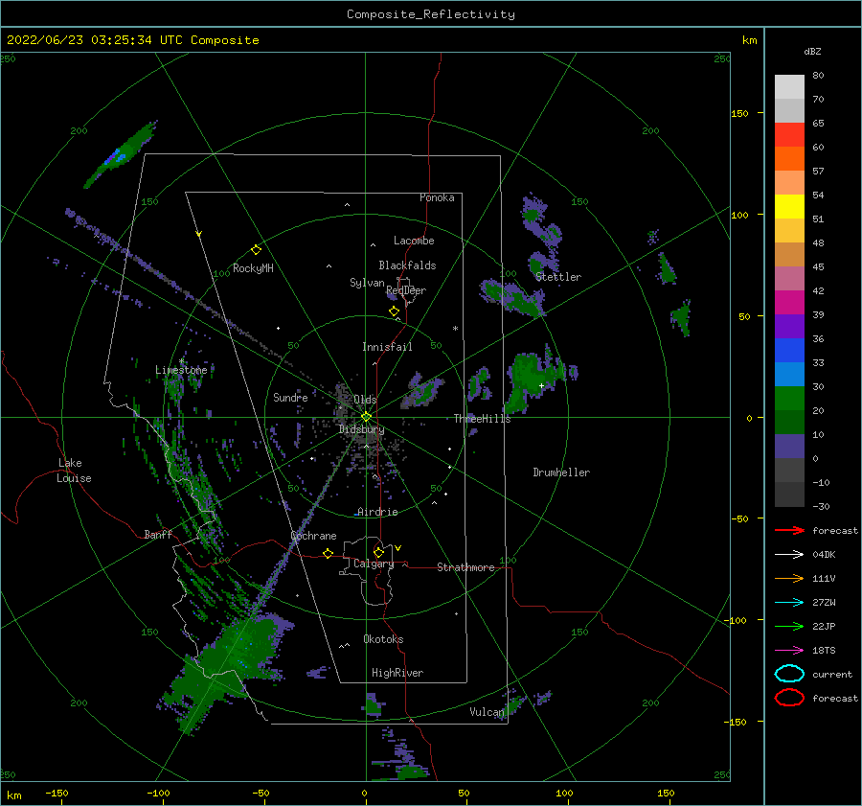
Task: Click the Sundre label
Action: click(x=290, y=397)
